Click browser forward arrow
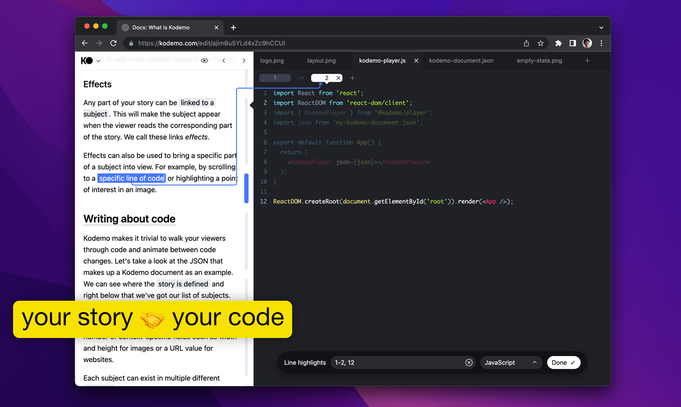Screen dimensions: 681x407 pos(99,43)
